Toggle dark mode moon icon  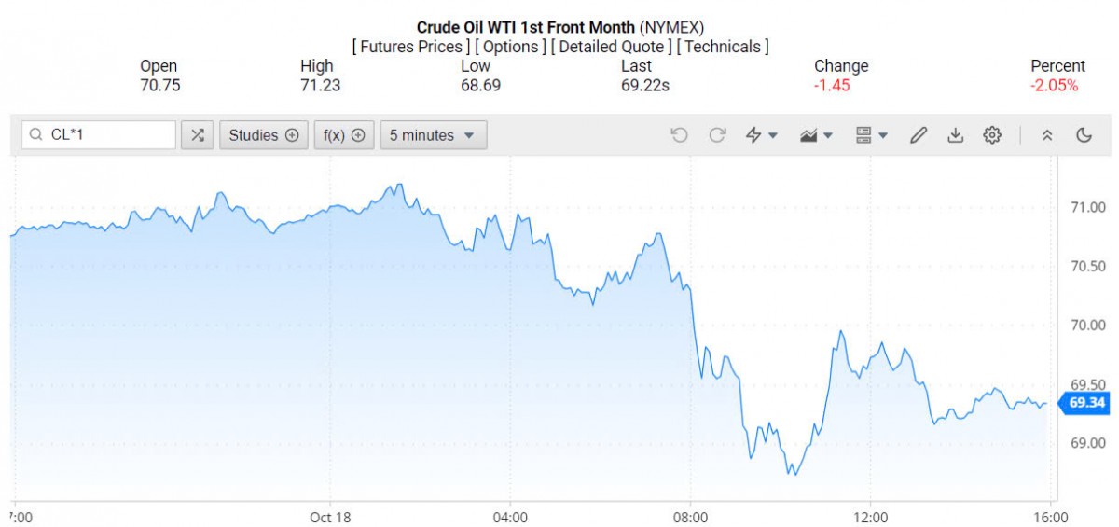coord(1084,135)
